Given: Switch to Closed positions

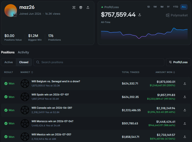Looking at the screenshot, I should [24, 62].
